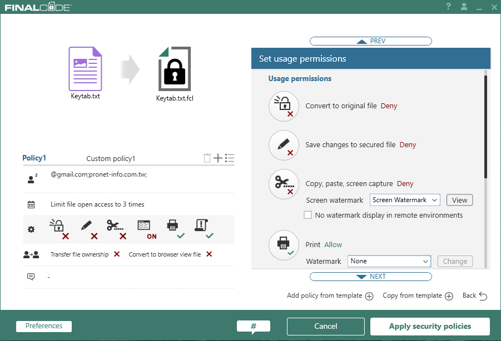This screenshot has height=341, width=501.
Task: Toggle the Save changes pencil icon
Action: pos(284,145)
